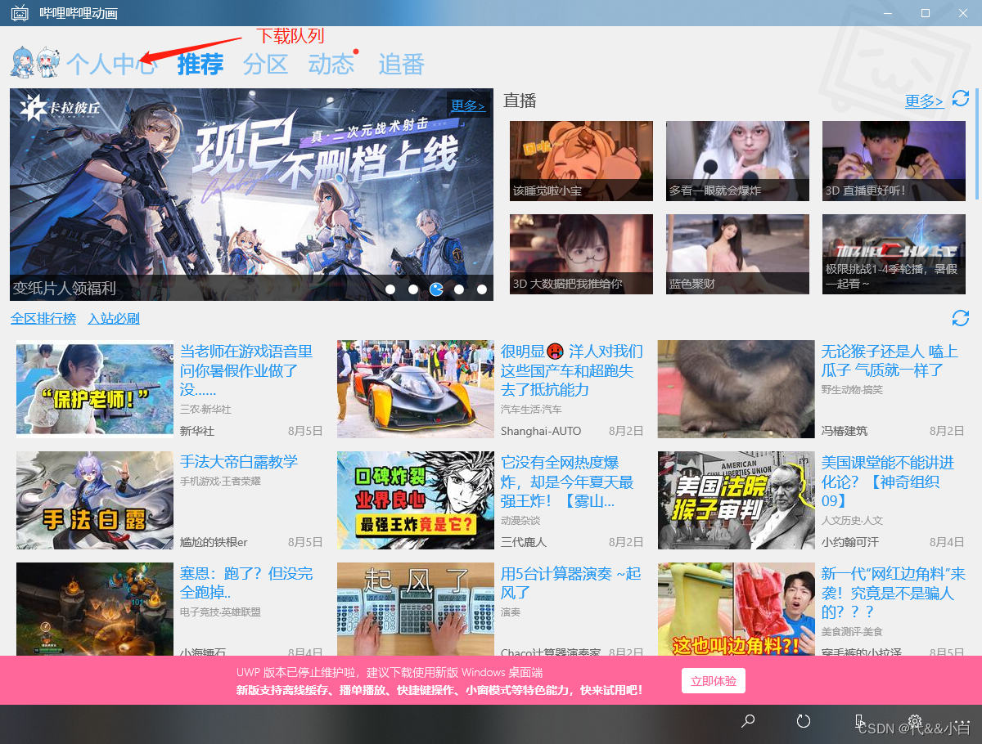Screen dimensions: 982x744
Task: Select the last carousel dot on banner
Action: tap(482, 289)
